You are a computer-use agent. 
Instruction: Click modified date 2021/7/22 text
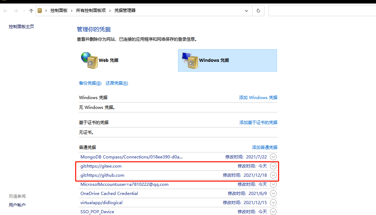tap(256, 157)
